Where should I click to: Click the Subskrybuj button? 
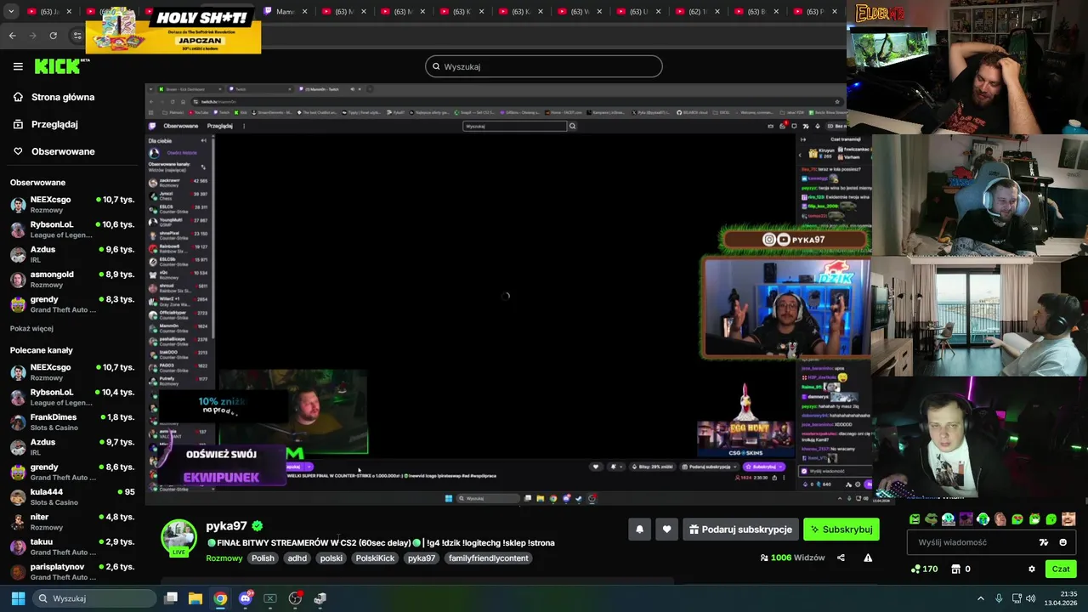coord(841,530)
